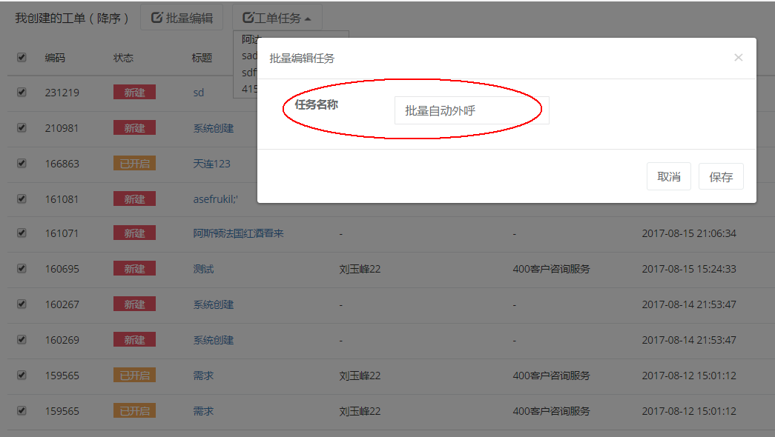Screen dimensions: 775x437
Task: Open the 测试 ticket link
Action: pyautogui.click(x=203, y=269)
